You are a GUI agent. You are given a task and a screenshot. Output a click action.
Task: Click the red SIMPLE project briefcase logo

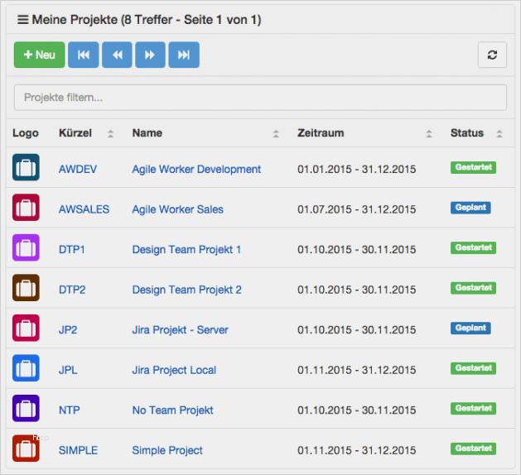tap(26, 449)
